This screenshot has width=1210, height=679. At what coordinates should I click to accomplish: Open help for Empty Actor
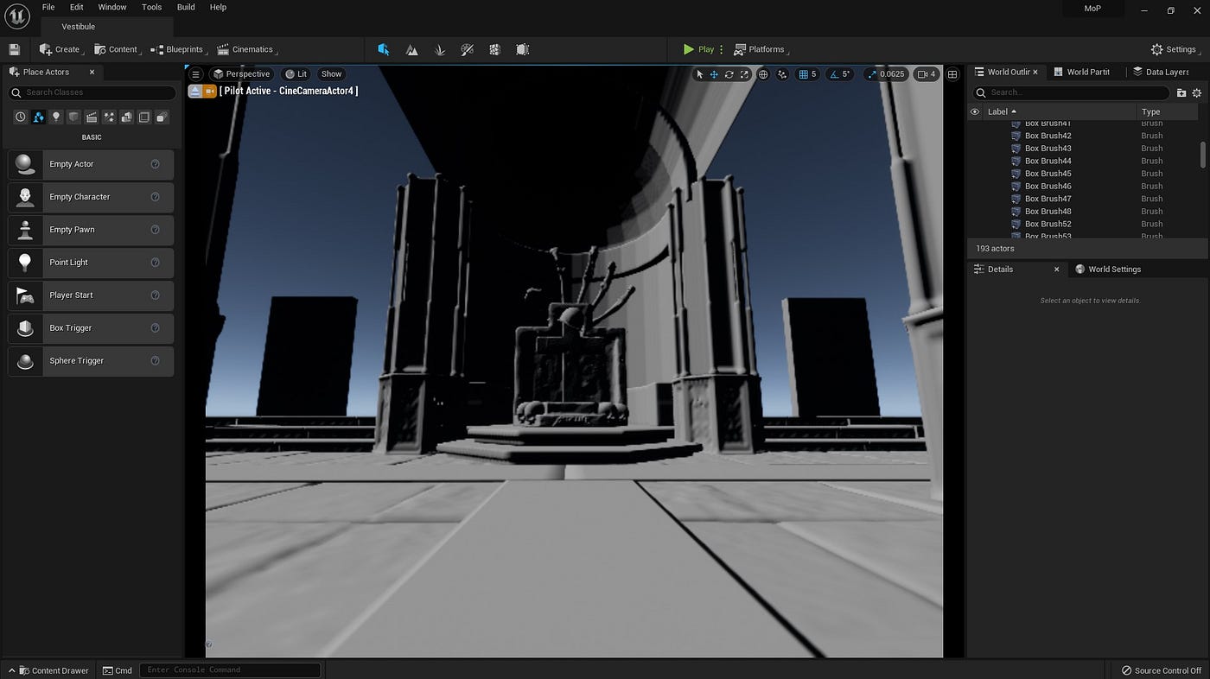click(156, 164)
